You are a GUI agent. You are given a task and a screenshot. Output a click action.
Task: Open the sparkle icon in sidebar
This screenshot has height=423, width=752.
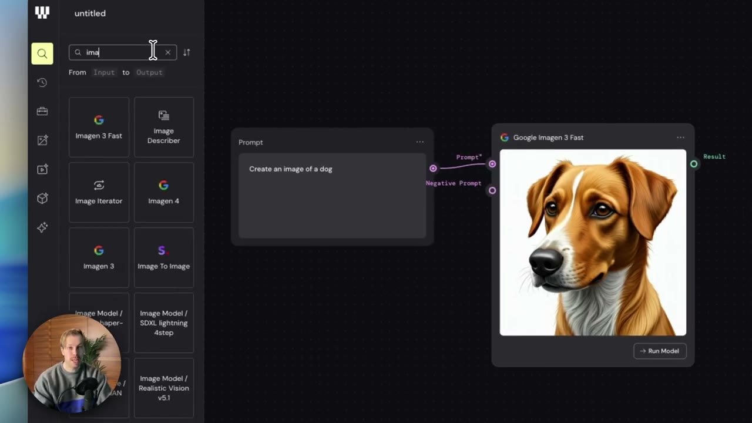tap(42, 227)
